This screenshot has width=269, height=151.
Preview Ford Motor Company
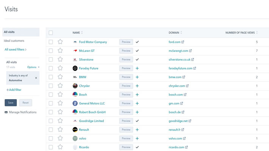point(126,42)
